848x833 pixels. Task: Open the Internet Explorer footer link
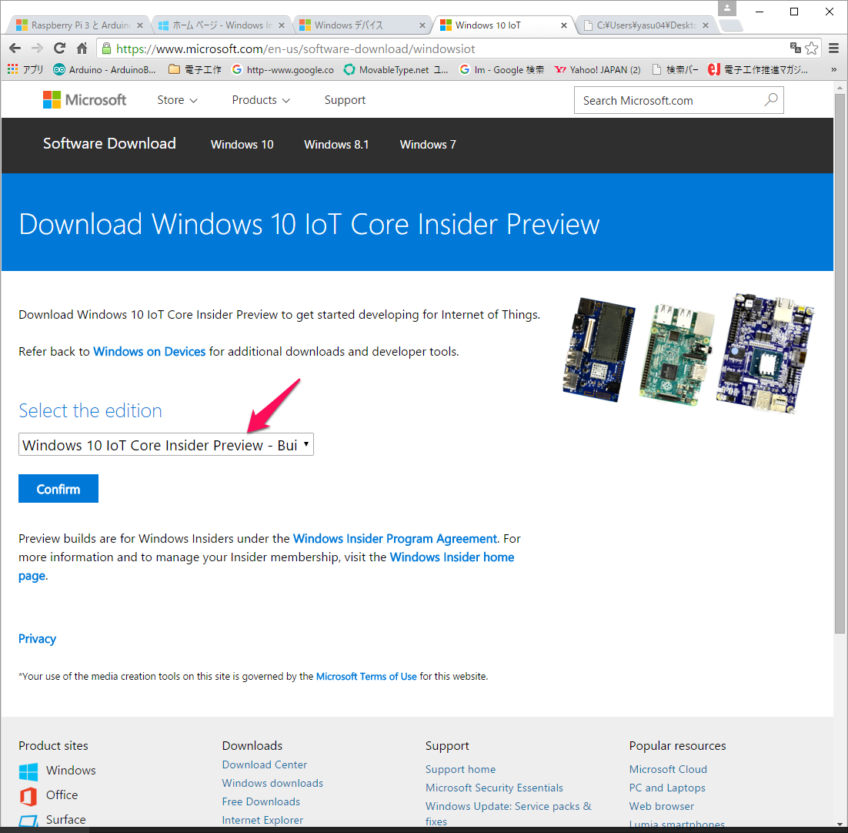262,820
